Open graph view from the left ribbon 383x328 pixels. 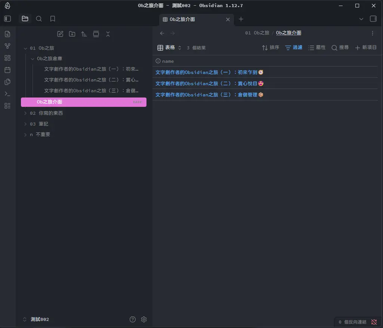(7, 46)
